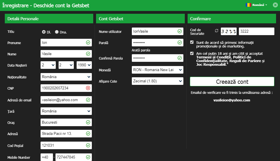Viewport: 280px width, 161px height.
Task: Click the checkmark icon in Oraș field
Action: (x=88, y=122)
